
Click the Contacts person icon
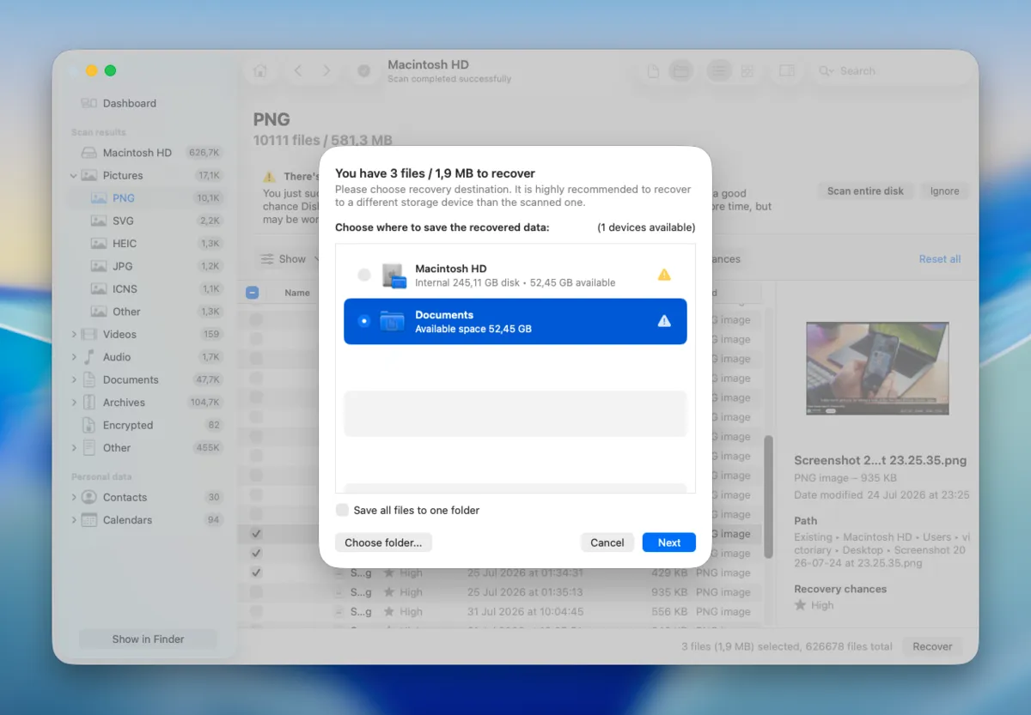click(88, 497)
